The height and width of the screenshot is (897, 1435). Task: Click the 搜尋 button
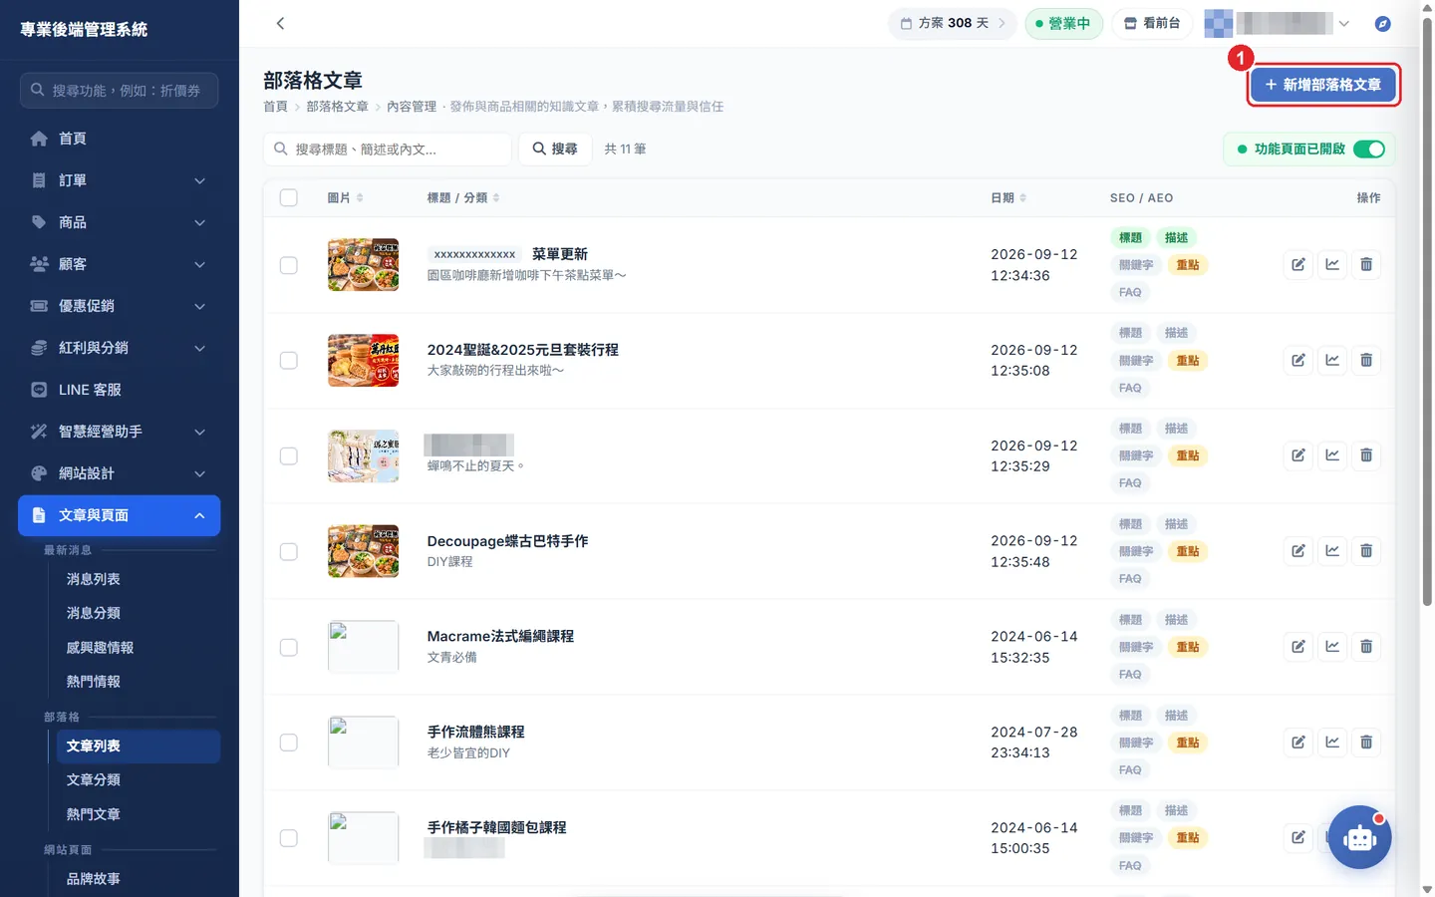point(555,149)
